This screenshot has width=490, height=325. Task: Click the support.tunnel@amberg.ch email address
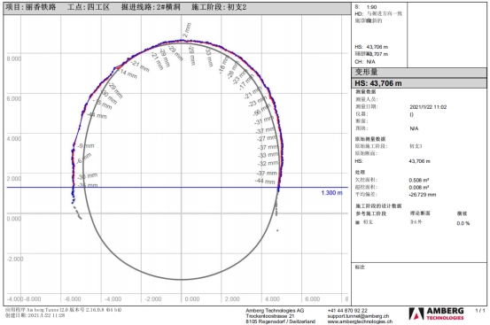point(358,316)
